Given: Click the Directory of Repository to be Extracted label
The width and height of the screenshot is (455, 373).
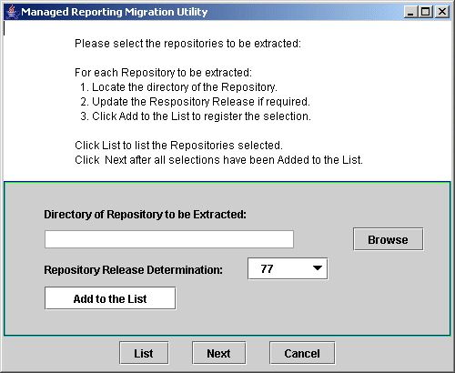Looking at the screenshot, I should click(x=146, y=215).
